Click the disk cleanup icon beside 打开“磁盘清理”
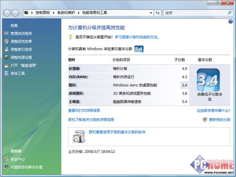The width and height of the screenshot is (236, 177). click(7, 66)
